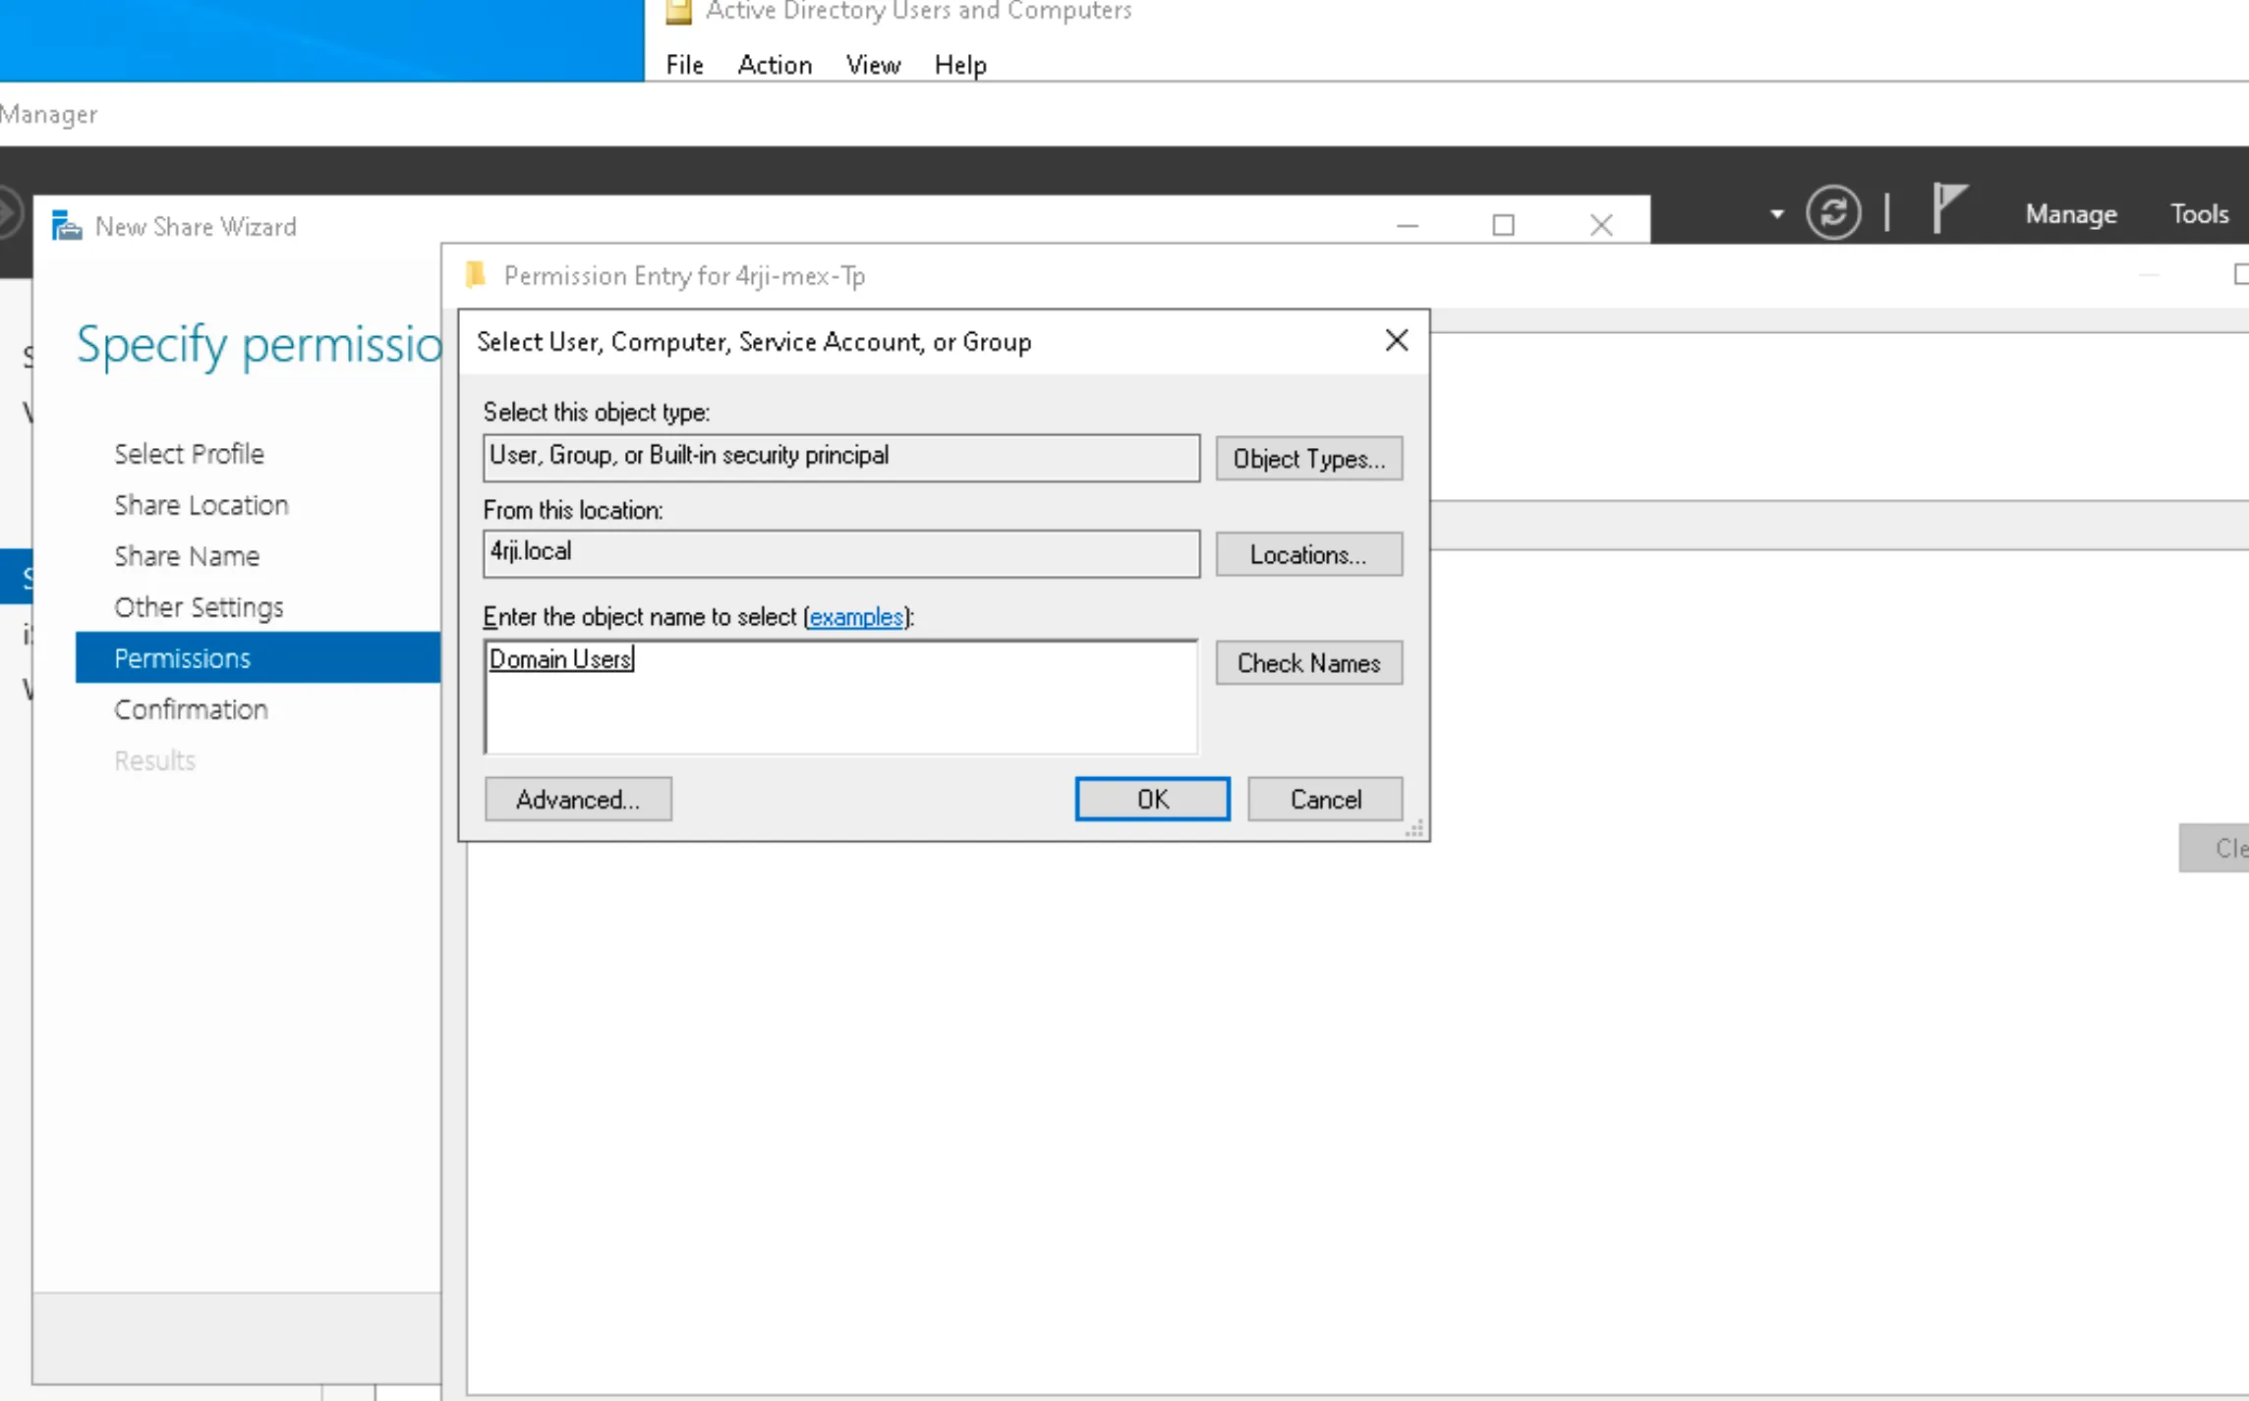
Task: Open the dropdown arrow beside the refresh icon
Action: [1775, 212]
